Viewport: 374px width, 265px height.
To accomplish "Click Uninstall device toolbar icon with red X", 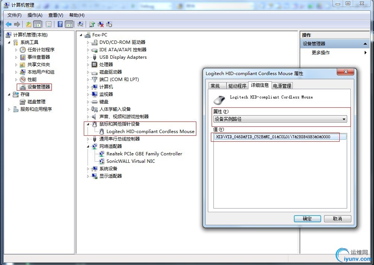I will (x=101, y=24).
